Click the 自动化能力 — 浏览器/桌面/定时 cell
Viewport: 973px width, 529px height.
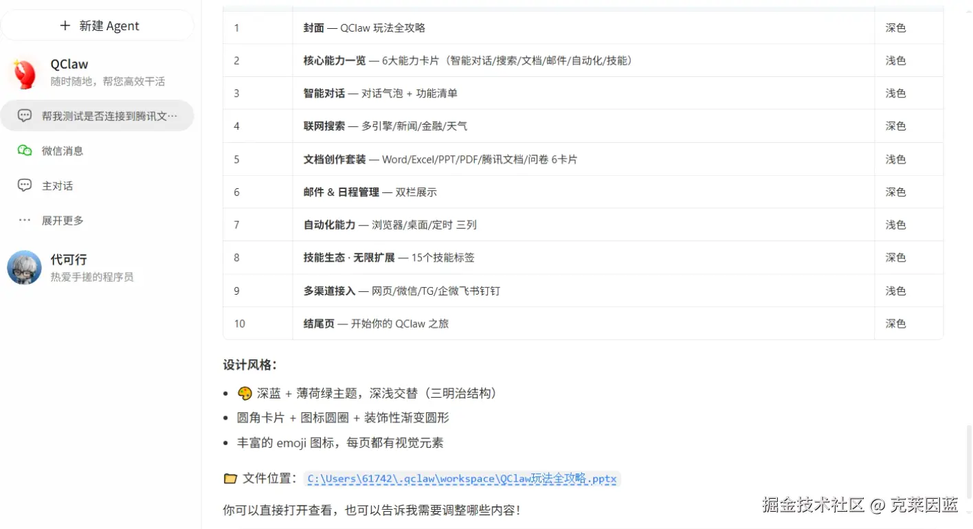pyautogui.click(x=583, y=225)
